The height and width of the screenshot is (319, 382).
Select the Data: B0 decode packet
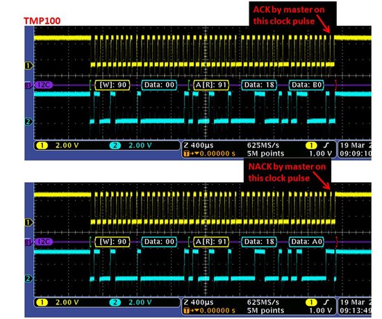[x=306, y=85]
